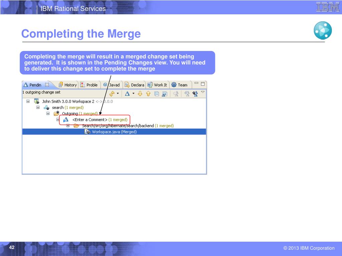The height and width of the screenshot is (256, 342).
Task: Click the Accept all incoming down-arrow icon
Action: coord(140,94)
